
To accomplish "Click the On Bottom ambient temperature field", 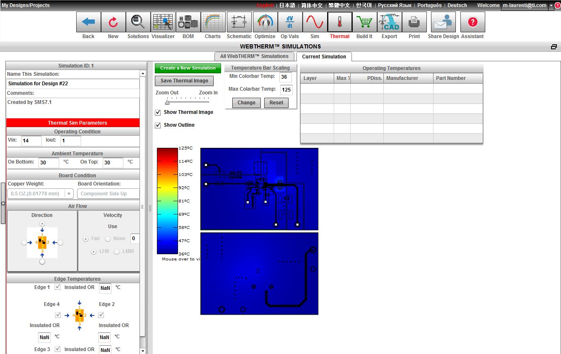I will [x=49, y=163].
